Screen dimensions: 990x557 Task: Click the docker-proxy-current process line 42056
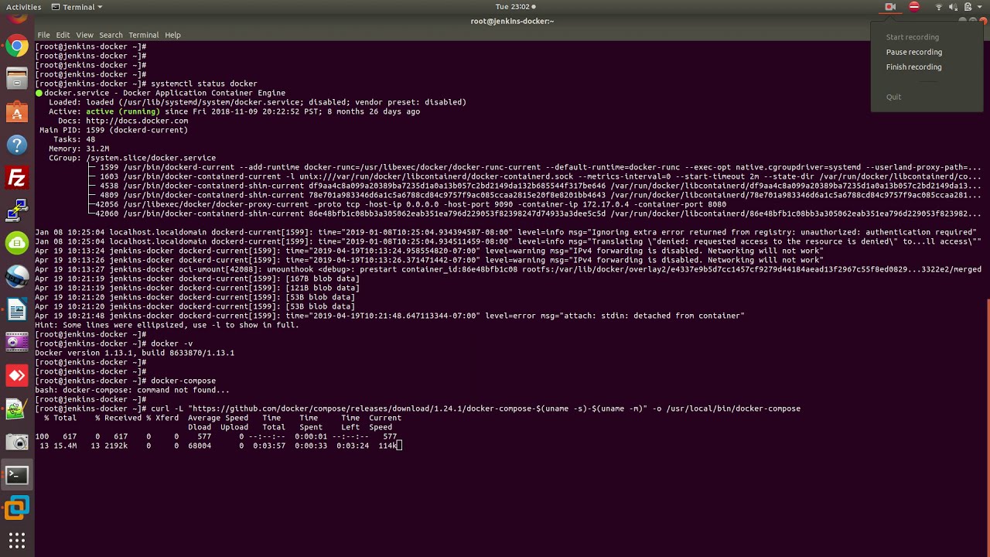pyautogui.click(x=407, y=204)
